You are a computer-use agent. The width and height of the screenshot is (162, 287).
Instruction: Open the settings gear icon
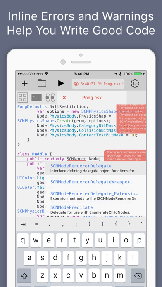135,83
